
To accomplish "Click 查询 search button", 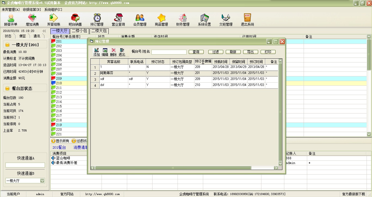I will (x=196, y=52).
